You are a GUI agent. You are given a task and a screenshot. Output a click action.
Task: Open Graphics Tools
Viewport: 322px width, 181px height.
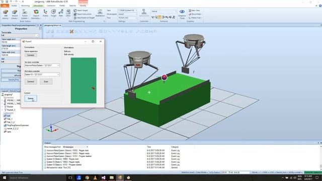click(182, 15)
